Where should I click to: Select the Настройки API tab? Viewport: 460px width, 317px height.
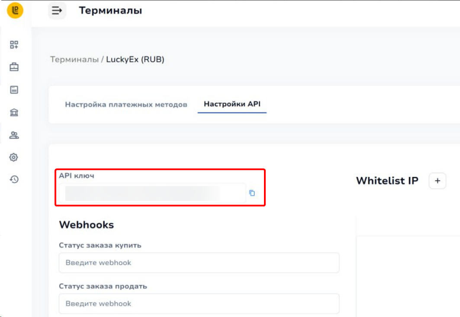pos(232,104)
